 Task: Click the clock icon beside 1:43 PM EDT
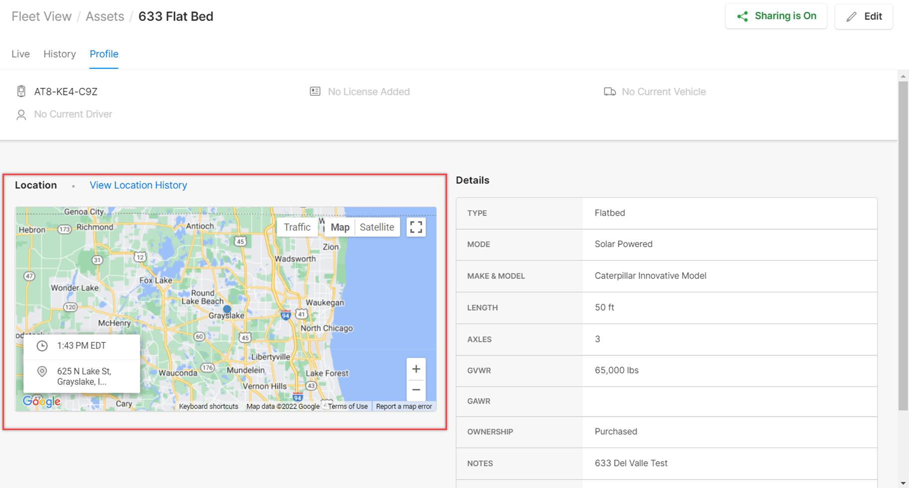coord(42,346)
